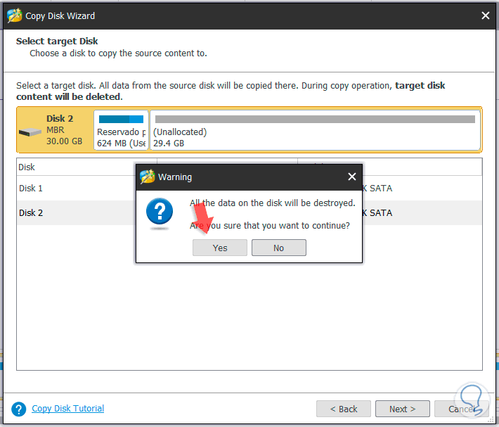
Task: Select the Disk 1 row in the list
Action: 70,189
